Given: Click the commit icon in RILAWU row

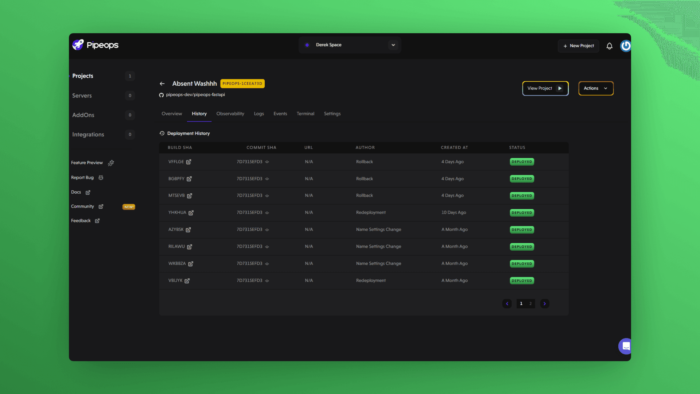Looking at the screenshot, I should point(267,247).
